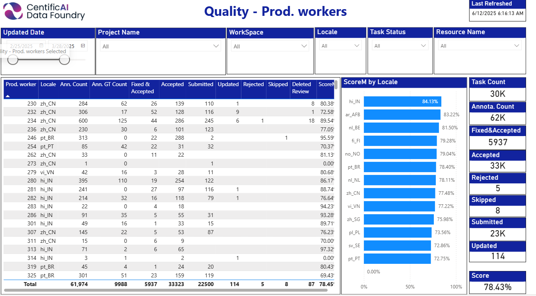This screenshot has height=296, width=536.
Task: Click the end date field showing 3/28/2025
Action: pos(64,46)
